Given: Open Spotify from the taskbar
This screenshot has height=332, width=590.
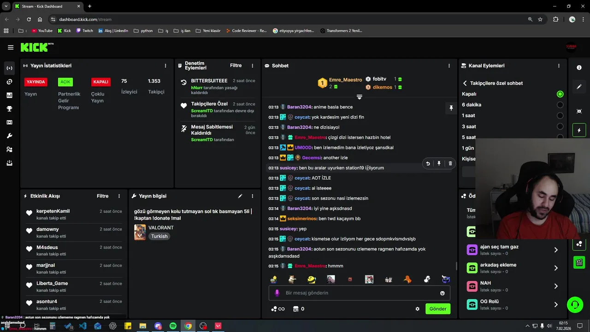Looking at the screenshot, I should (x=173, y=326).
